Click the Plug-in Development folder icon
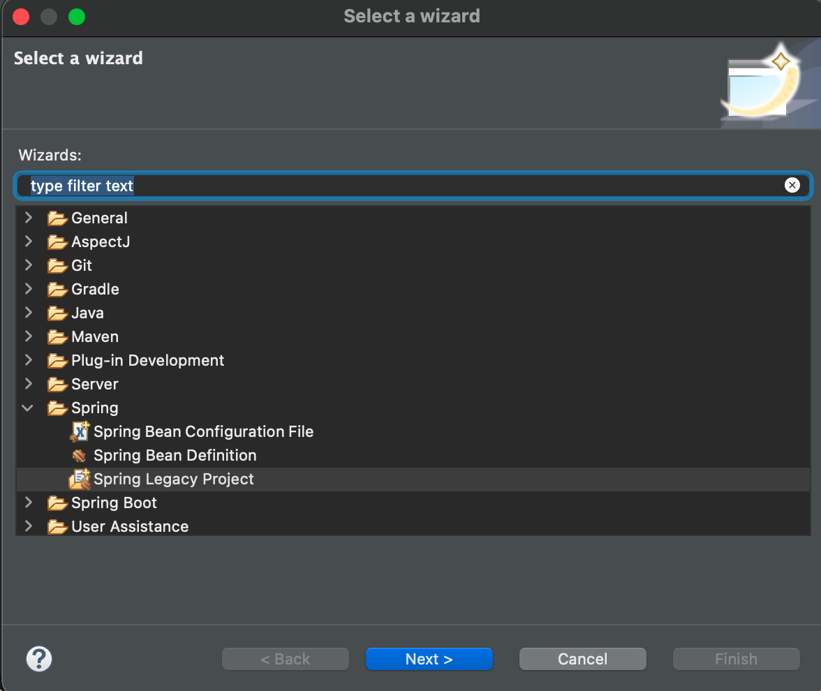821x691 pixels. tap(57, 360)
